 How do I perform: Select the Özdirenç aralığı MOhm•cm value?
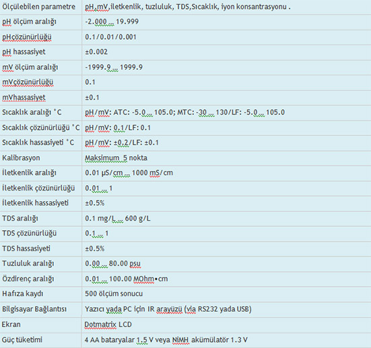(127, 279)
